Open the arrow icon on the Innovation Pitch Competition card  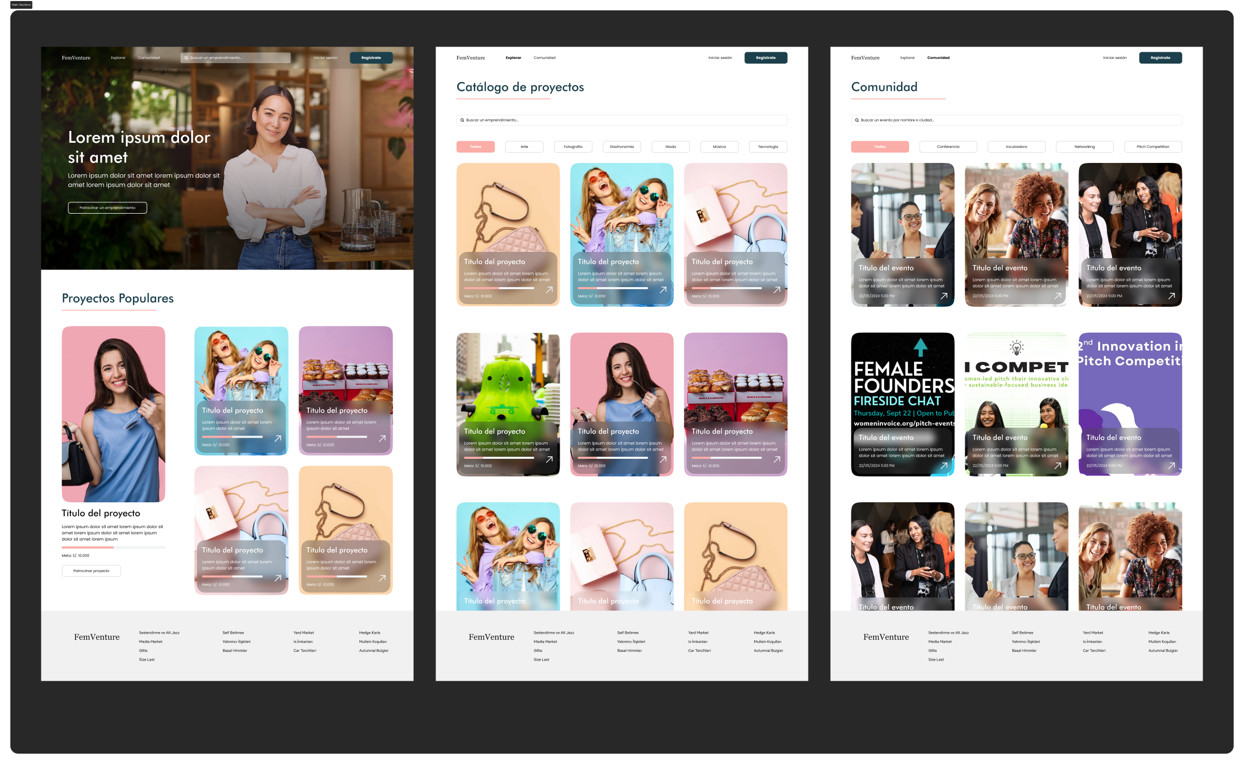tap(1172, 466)
